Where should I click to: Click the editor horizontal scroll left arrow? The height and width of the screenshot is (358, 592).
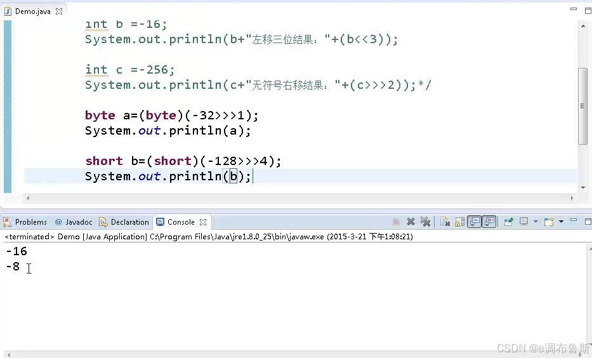tap(27, 198)
